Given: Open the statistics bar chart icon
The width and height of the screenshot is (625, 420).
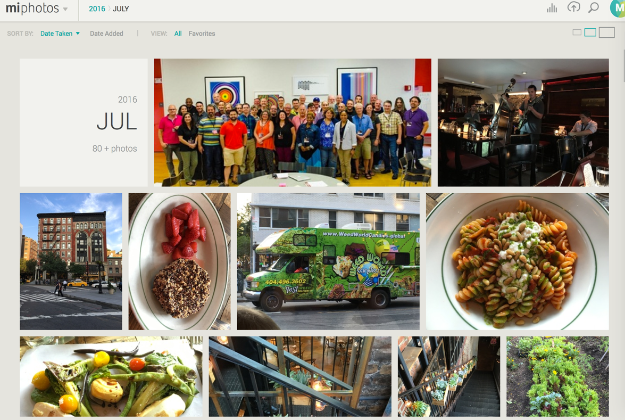Looking at the screenshot, I should coord(552,8).
